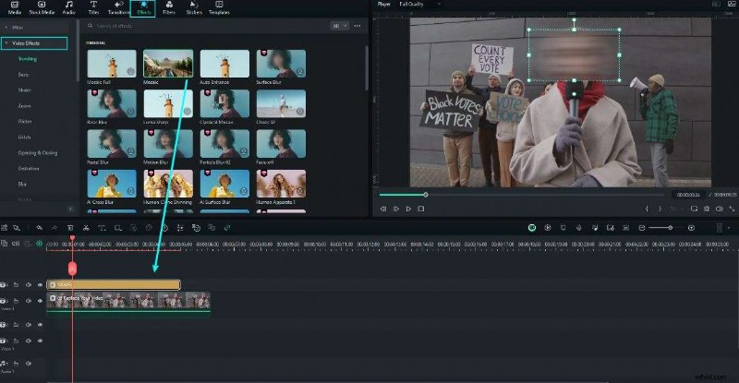Stop playback in the preview player

[421, 209]
